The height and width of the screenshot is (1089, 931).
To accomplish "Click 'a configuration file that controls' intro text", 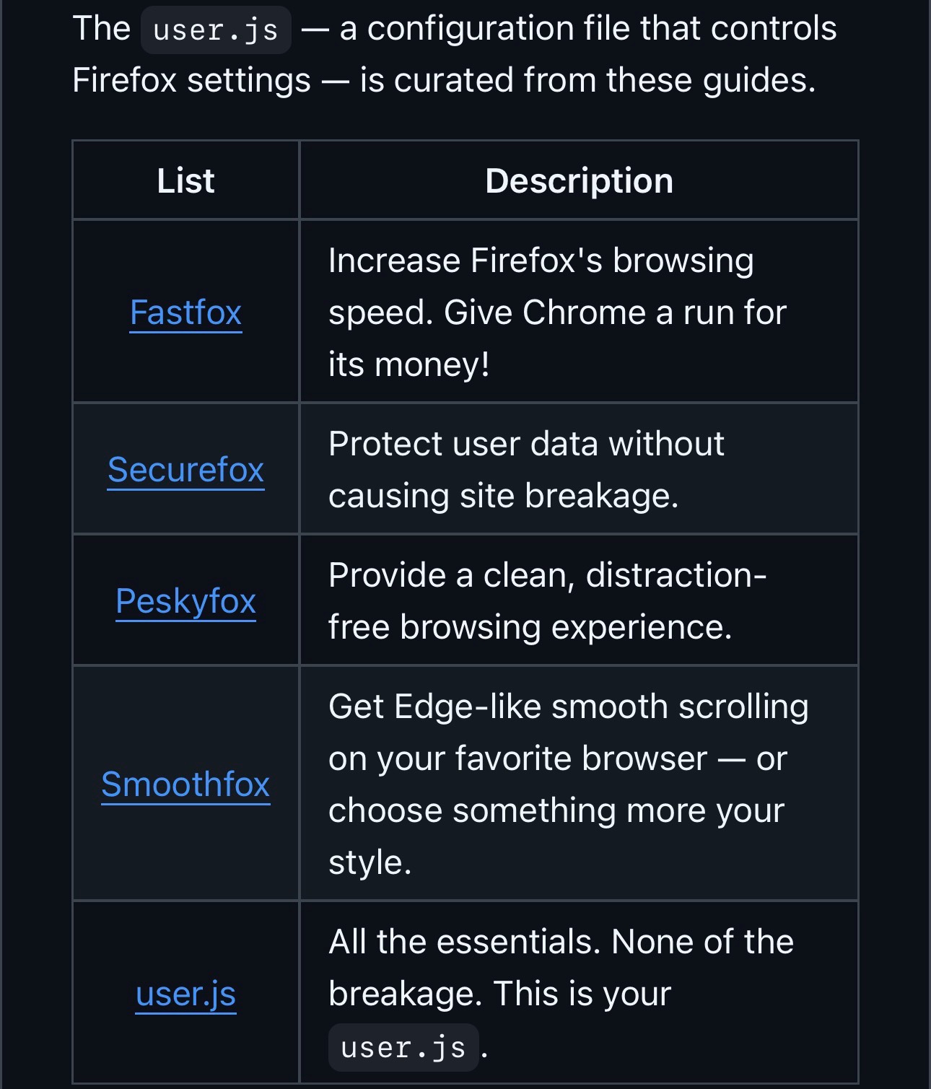I will pyautogui.click(x=587, y=29).
